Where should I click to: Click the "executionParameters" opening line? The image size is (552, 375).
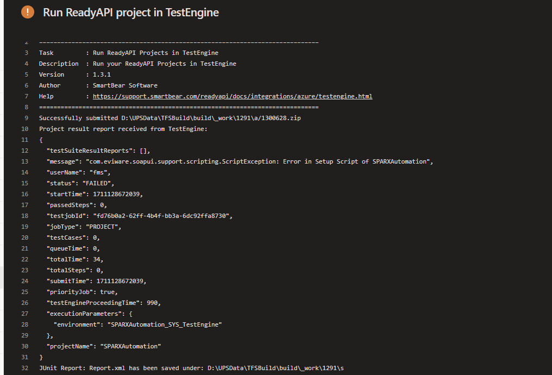(93, 314)
